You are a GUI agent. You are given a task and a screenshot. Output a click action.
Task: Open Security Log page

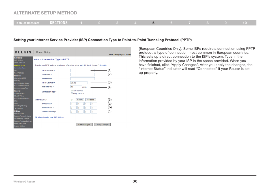(18, 108)
